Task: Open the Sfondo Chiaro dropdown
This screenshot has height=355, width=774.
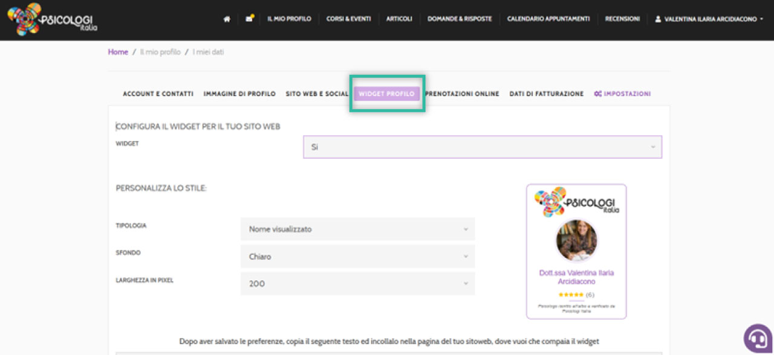Action: [x=357, y=257]
